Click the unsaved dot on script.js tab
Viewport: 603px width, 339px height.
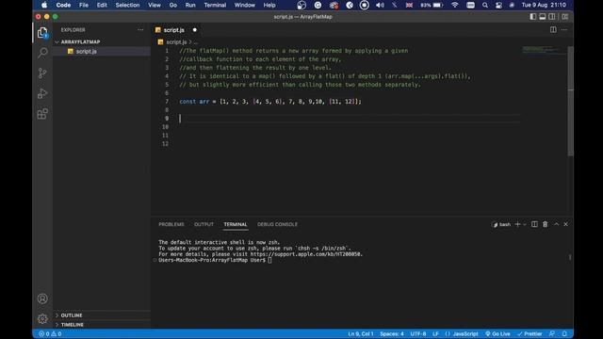[195, 30]
